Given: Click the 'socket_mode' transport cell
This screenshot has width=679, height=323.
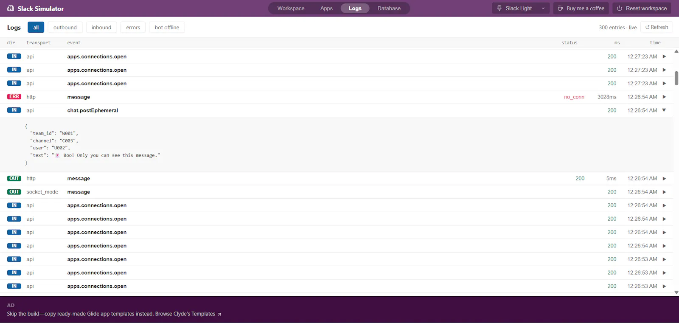Looking at the screenshot, I should pos(42,192).
